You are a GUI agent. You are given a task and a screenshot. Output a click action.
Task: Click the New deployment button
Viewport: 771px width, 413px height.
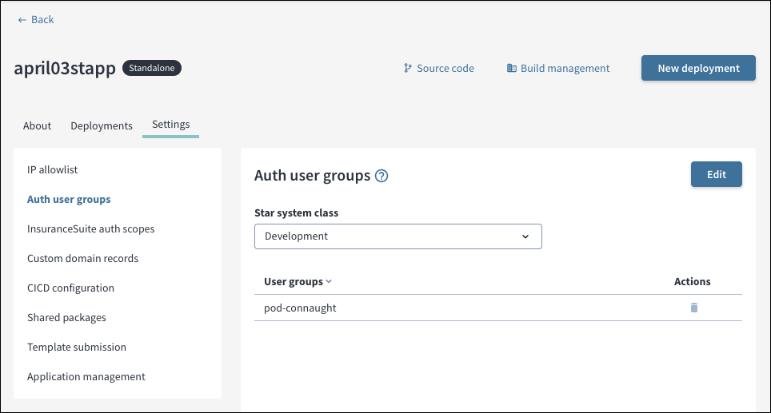(x=698, y=68)
